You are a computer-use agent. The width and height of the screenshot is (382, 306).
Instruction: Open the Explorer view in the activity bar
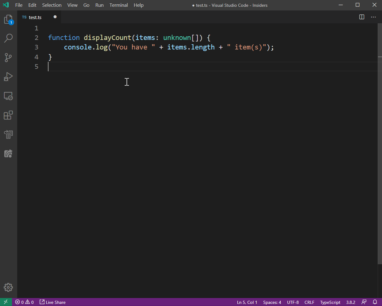[8, 19]
